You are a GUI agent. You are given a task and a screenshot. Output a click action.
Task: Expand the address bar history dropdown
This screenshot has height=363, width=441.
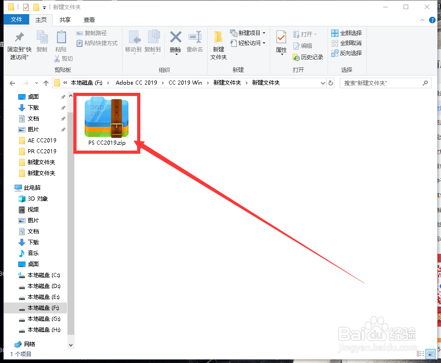pyautogui.click(x=323, y=83)
